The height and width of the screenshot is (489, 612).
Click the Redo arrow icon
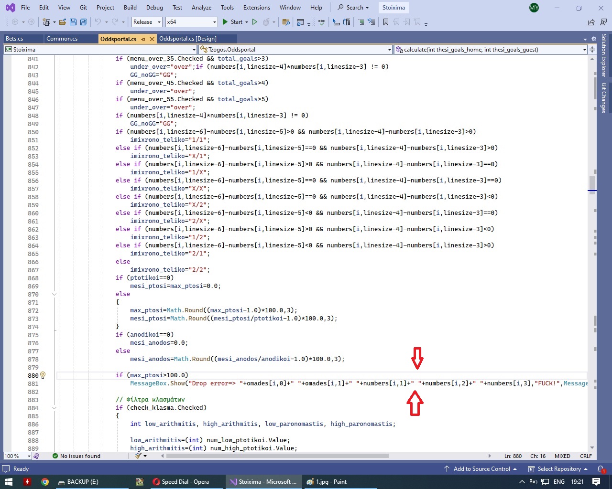click(x=115, y=22)
